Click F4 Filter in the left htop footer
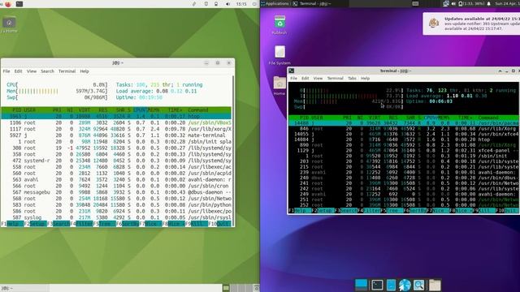This screenshot has height=292, width=520. pos(81,224)
